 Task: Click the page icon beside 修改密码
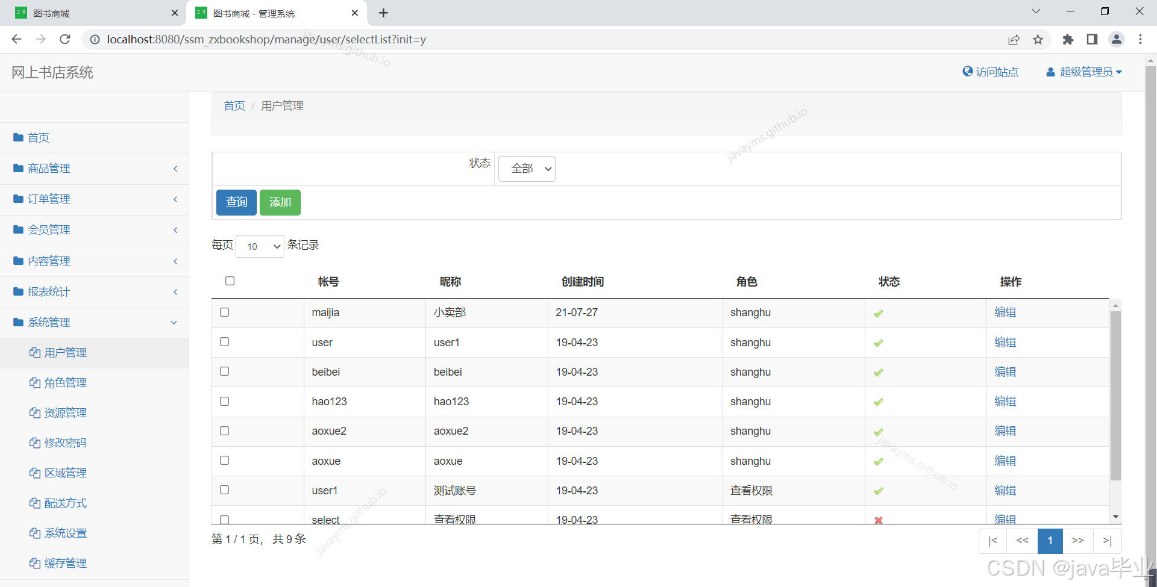pos(35,443)
